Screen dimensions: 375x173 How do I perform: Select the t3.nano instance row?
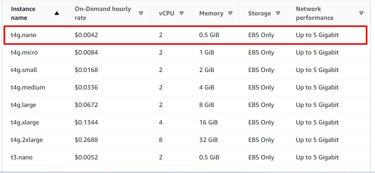click(22, 157)
